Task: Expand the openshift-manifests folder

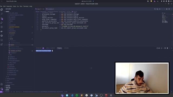Action: 14,27
